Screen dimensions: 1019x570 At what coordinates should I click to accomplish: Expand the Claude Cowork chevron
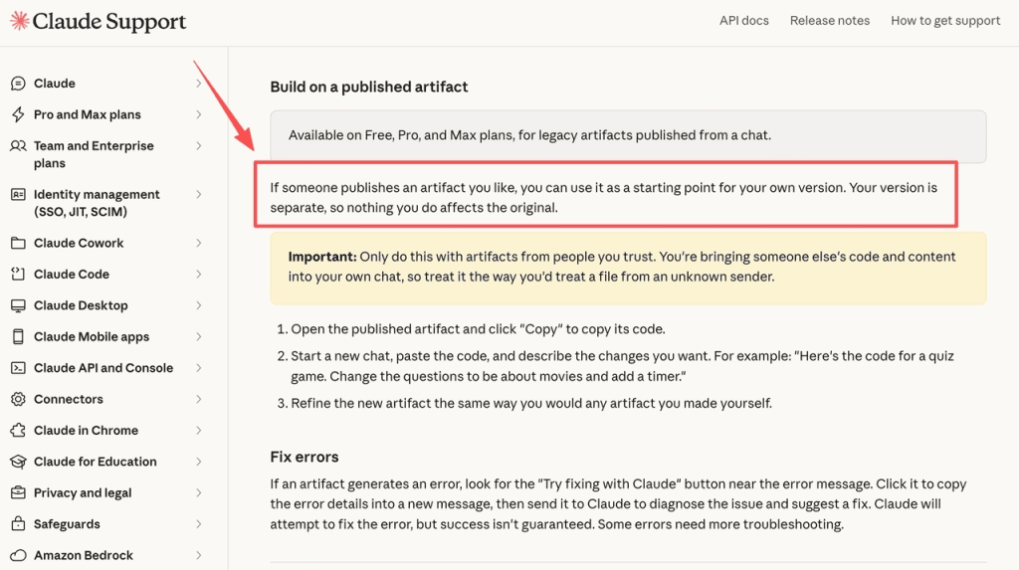click(199, 243)
